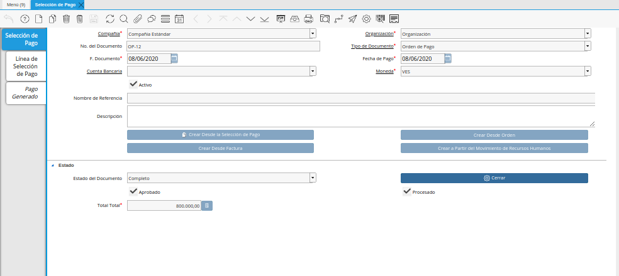Click the Compañía label link
This screenshot has height=276, width=619.
pos(108,34)
